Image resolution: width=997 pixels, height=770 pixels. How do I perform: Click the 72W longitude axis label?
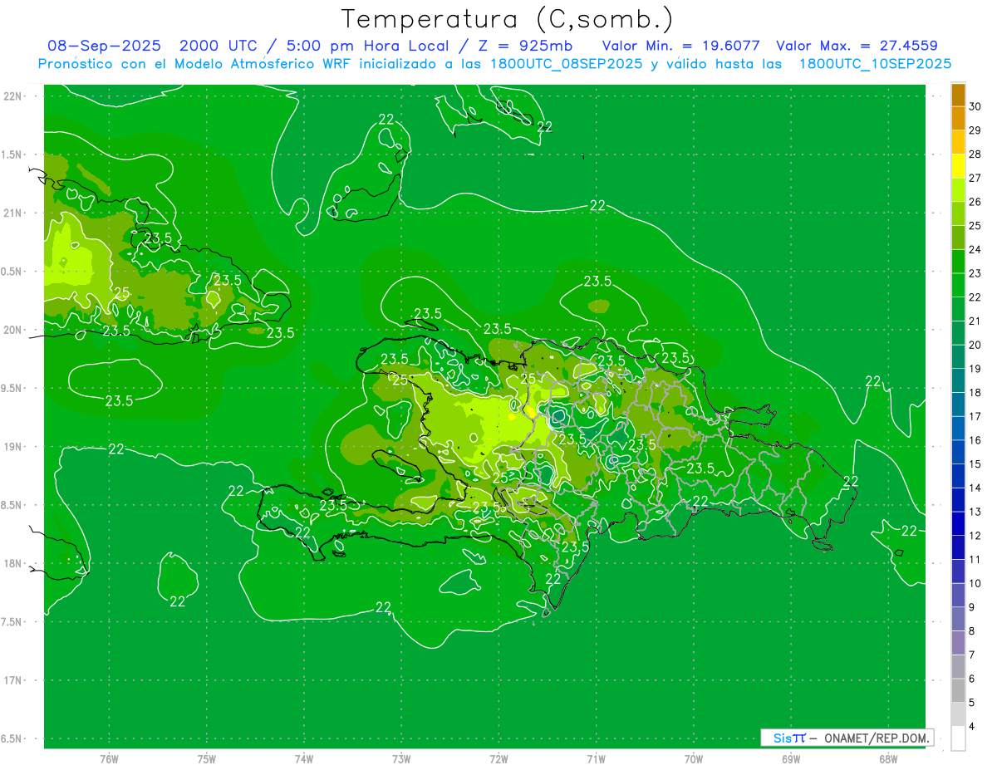point(498,758)
